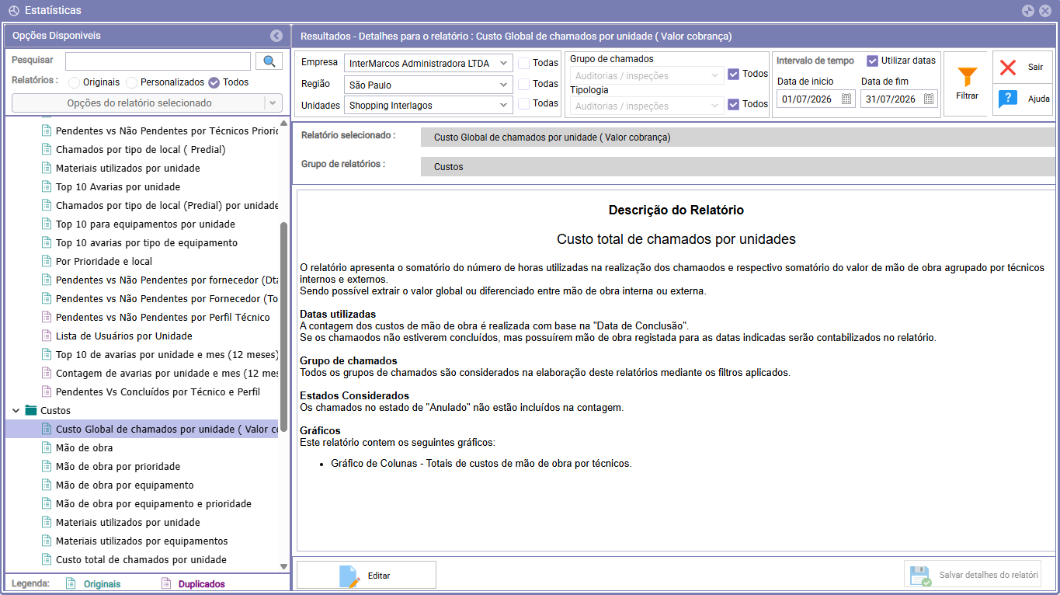Click the pink icon beside Lista de Usuários por Unidade
This screenshot has height=595, width=1060.
[46, 336]
